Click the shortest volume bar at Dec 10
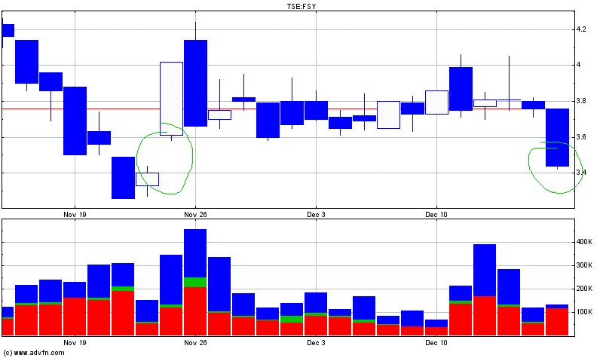 coord(436,327)
